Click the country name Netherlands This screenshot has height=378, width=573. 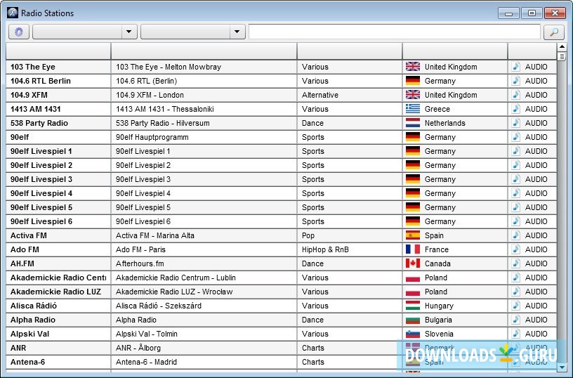444,123
